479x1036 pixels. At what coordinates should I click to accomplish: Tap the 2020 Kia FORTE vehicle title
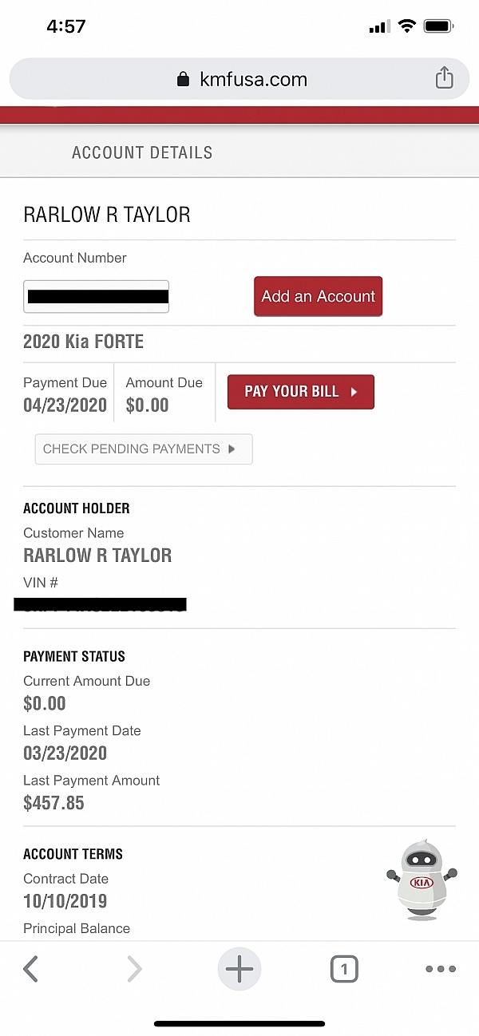tap(84, 342)
